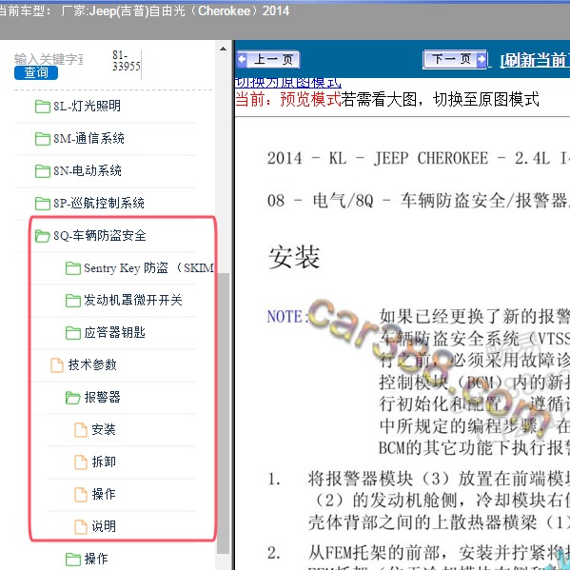570x570 pixels.
Task: Click the 2014 - KL - JEEP CHEROKEE line
Action: coord(419,158)
